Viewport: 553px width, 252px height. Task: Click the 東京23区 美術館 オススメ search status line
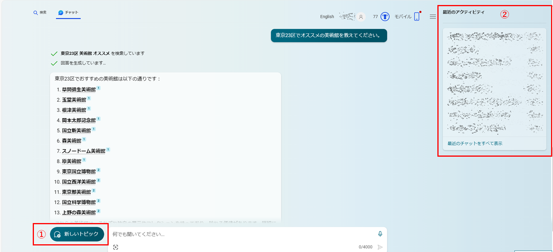coord(103,53)
